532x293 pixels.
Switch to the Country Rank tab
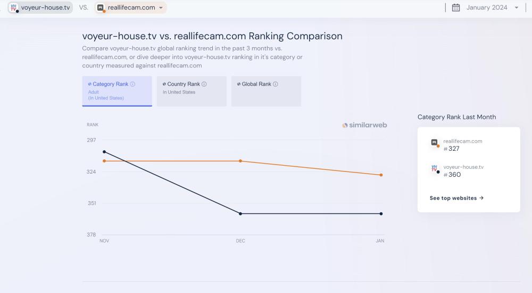point(192,91)
